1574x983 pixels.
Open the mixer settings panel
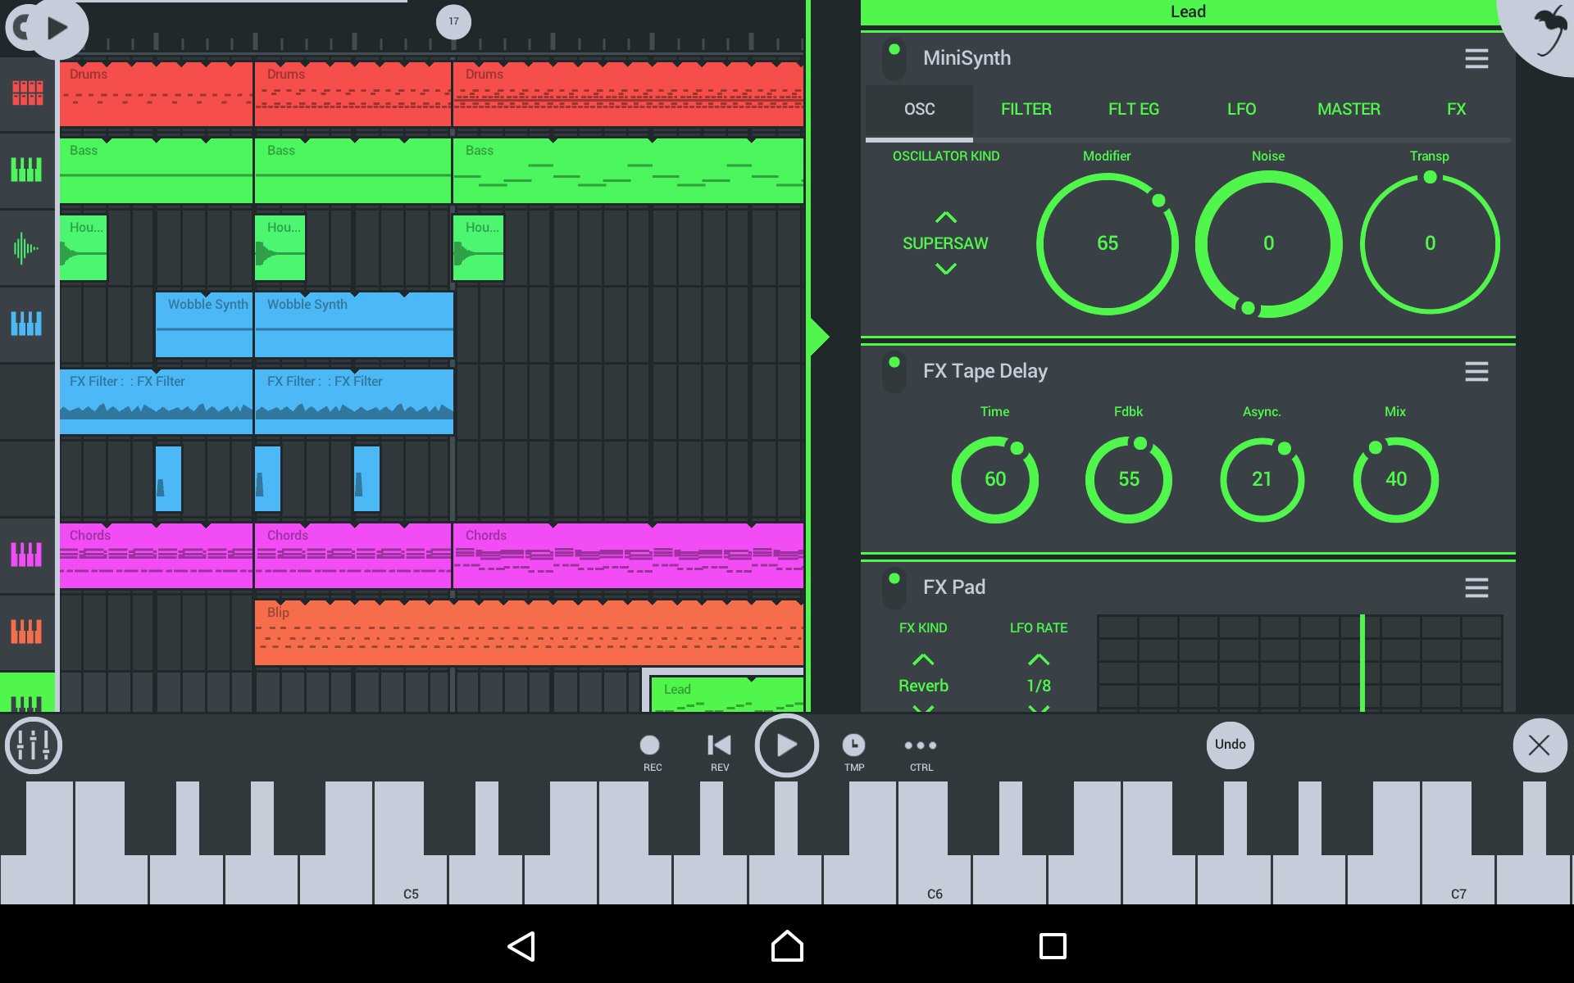[x=33, y=744]
